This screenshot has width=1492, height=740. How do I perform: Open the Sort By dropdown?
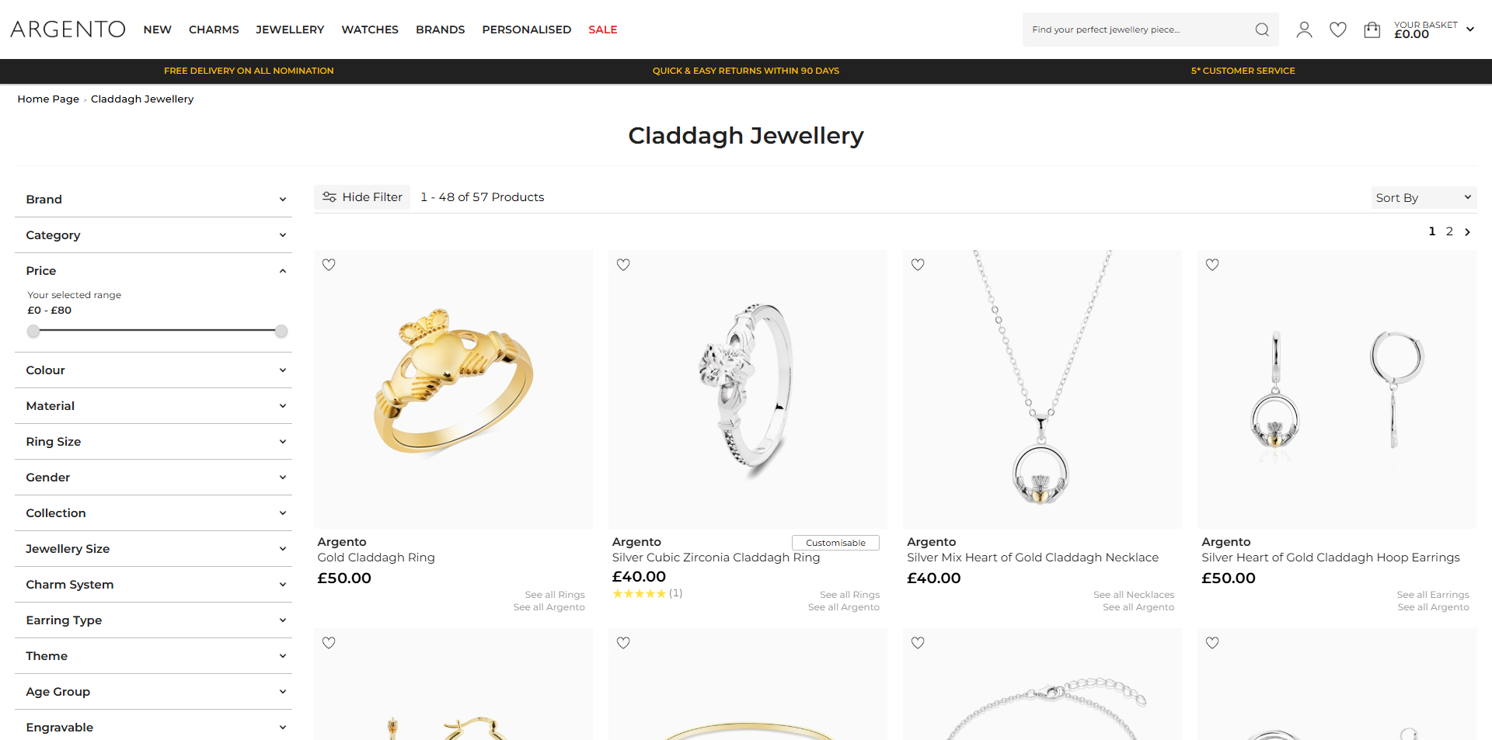1424,198
